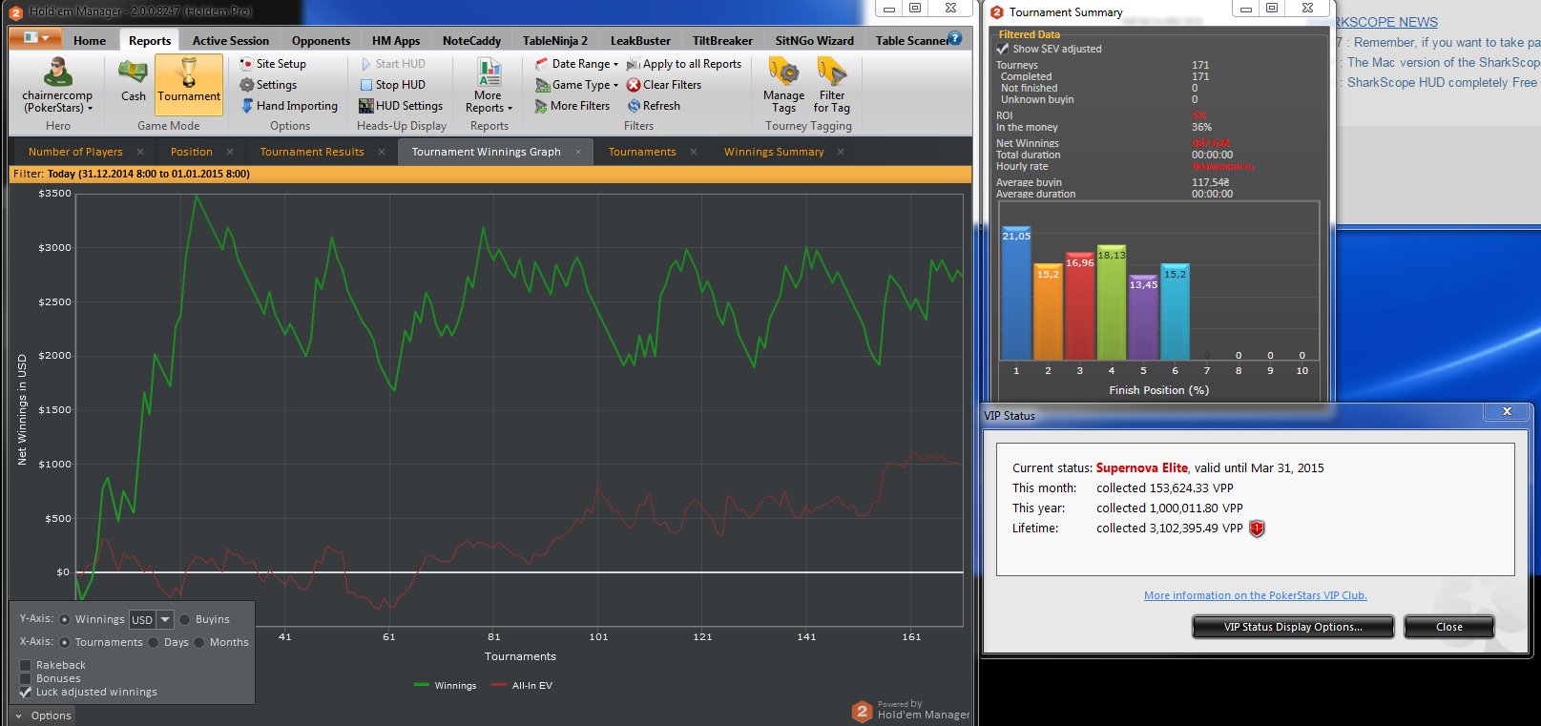Switch to the Tournaments report tab
Viewport: 1541px width, 726px height.
click(642, 152)
